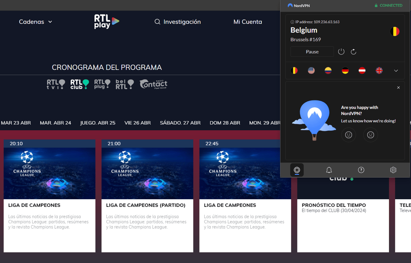The height and width of the screenshot is (263, 411).
Task: Open NordVPN help question icon
Action: tap(361, 170)
